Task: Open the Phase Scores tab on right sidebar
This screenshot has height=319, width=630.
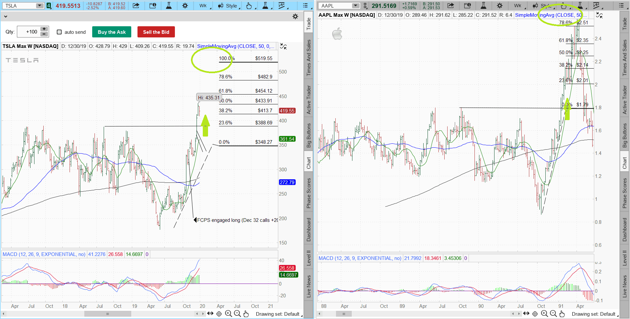Action: 625,193
